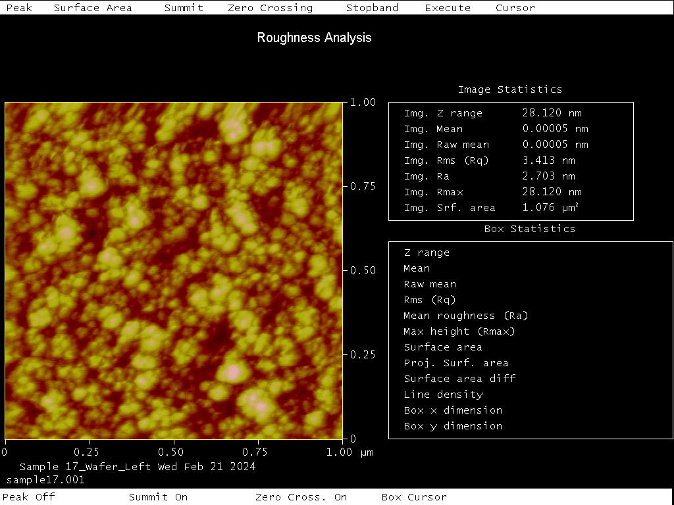Open the Zero Crossing menu
674x505 pixels.
point(270,8)
